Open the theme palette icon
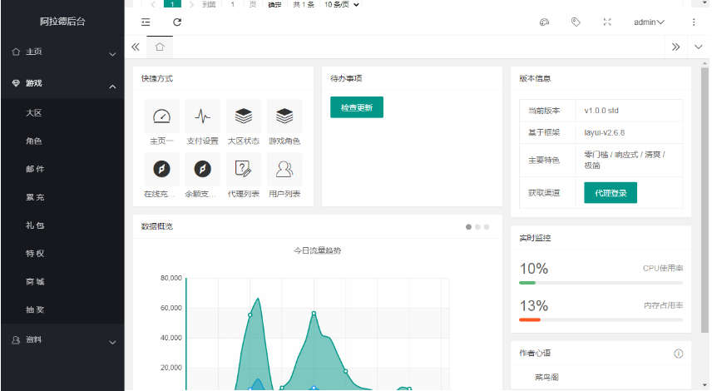Screen dimensions: 717x391 coord(545,22)
